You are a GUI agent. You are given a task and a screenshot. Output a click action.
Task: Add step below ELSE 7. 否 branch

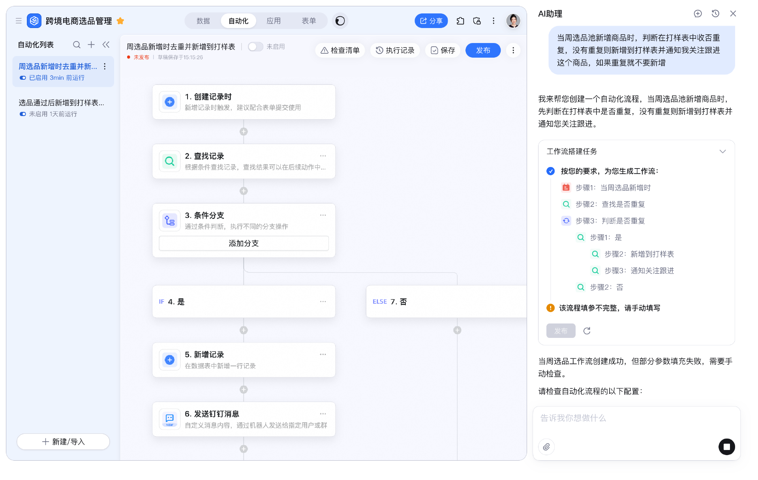[x=457, y=330]
